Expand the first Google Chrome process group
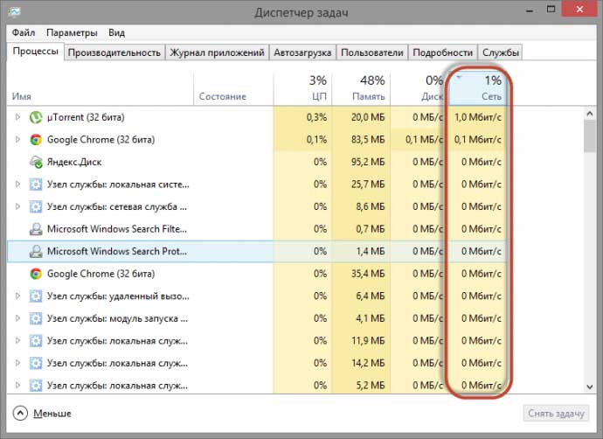The height and width of the screenshot is (439, 603). 17,139
